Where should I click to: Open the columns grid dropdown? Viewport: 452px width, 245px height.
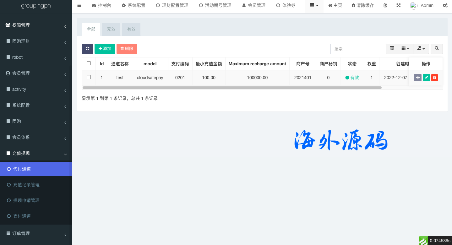[x=405, y=49]
